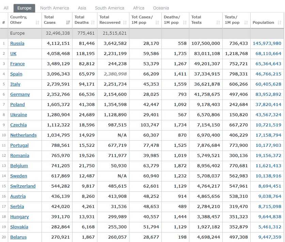The height and width of the screenshot is (242, 285).
Task: Click the # column header
Action: (x=4, y=22)
